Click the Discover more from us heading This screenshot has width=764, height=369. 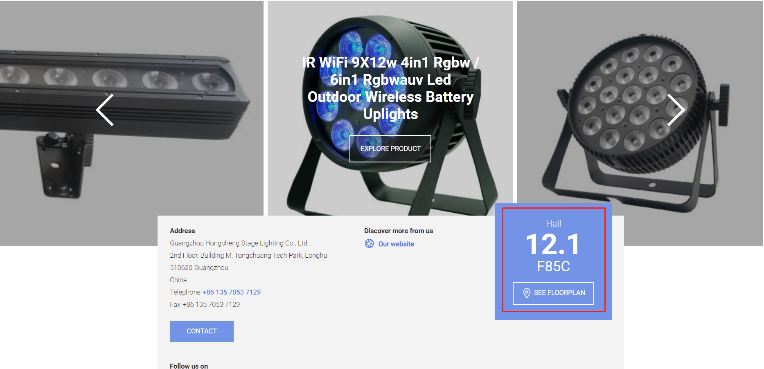[399, 231]
